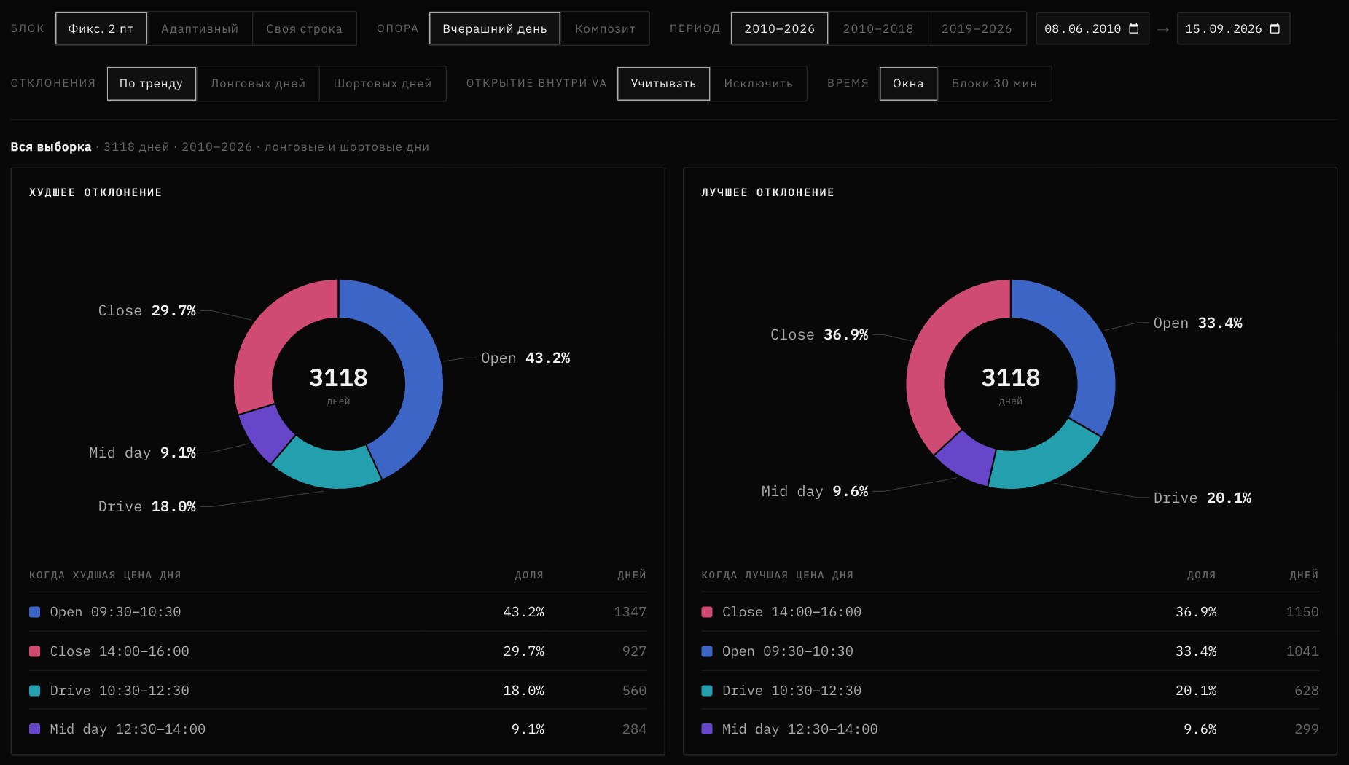The width and height of the screenshot is (1349, 765).
Task: Click the 'Mid day 9.1%' chart label
Action: click(x=142, y=452)
